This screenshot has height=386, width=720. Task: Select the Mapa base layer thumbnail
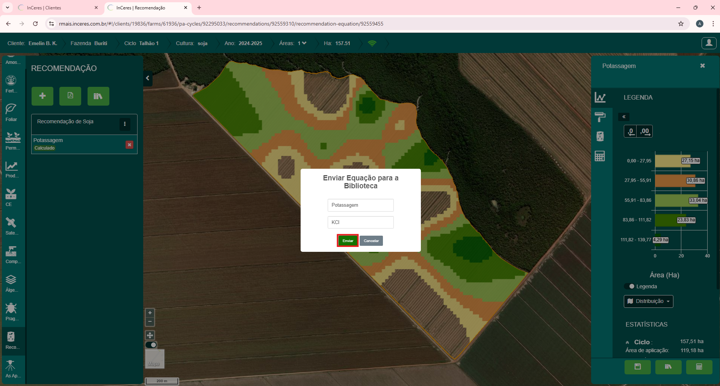point(154,359)
